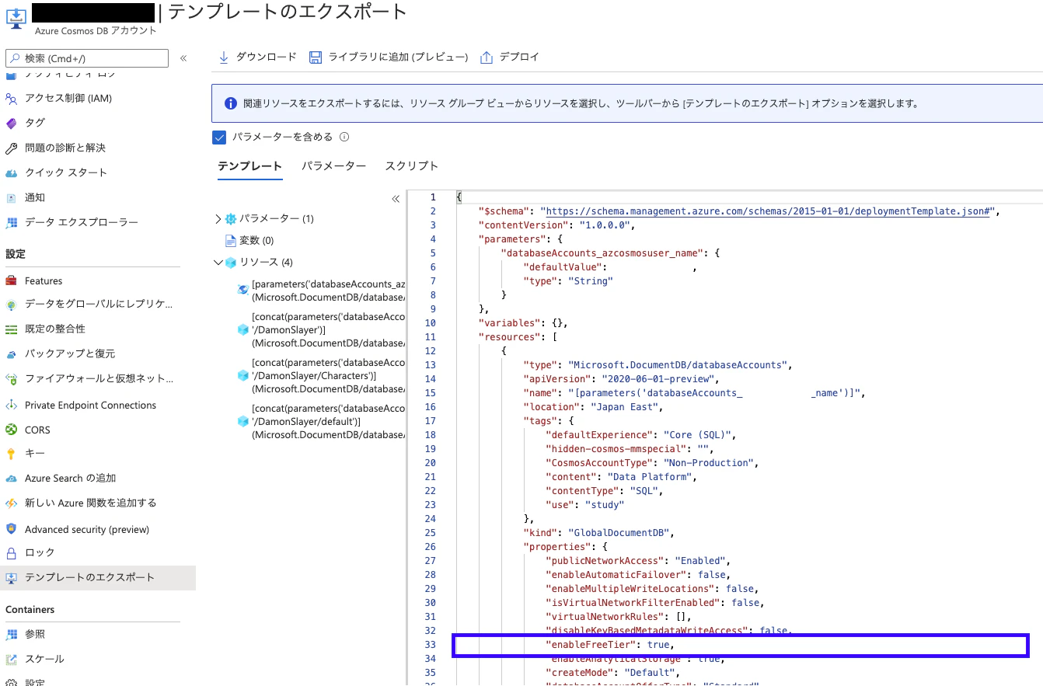
Task: Click the deploy upload icon
Action: point(487,57)
